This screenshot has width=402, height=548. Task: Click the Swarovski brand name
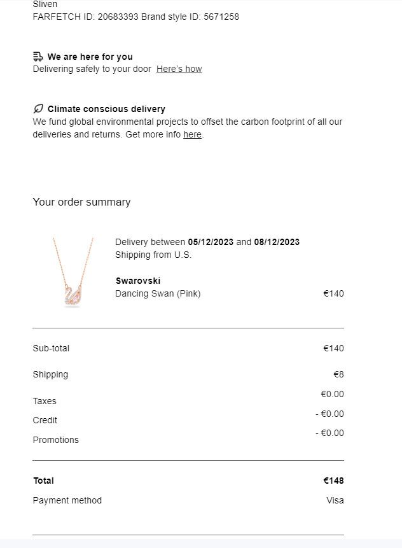tap(138, 281)
